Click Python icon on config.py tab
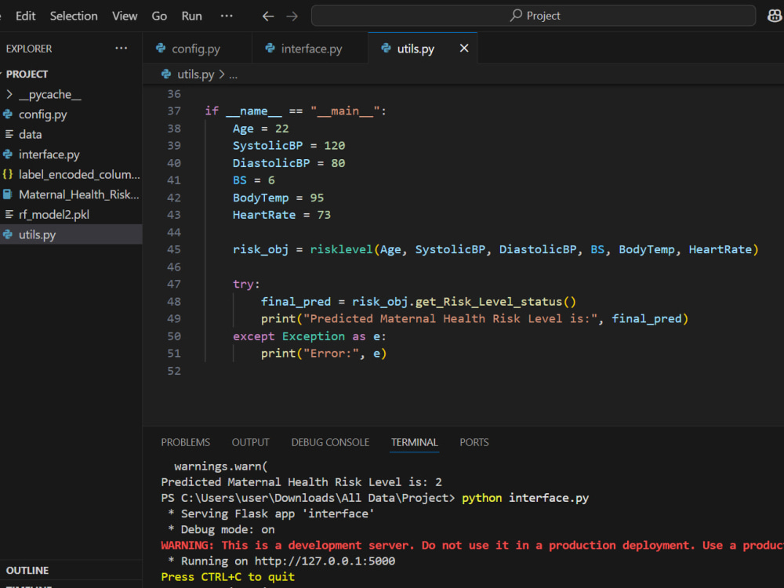The image size is (784, 588). [161, 48]
